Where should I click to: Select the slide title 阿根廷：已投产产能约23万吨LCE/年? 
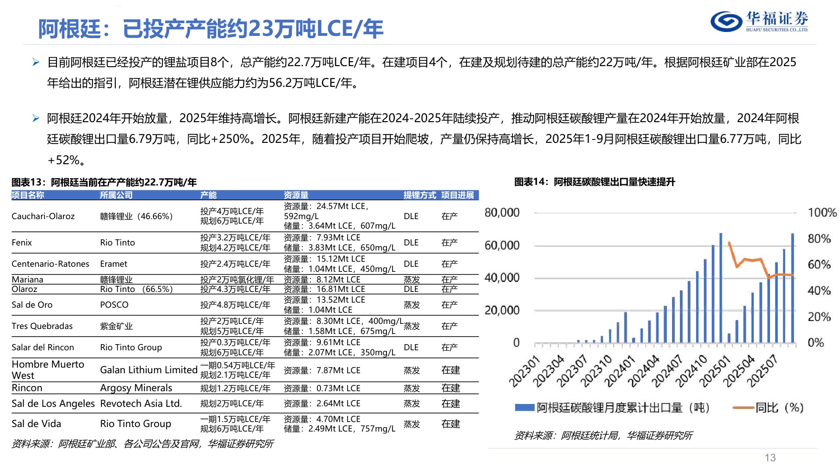pyautogui.click(x=211, y=29)
